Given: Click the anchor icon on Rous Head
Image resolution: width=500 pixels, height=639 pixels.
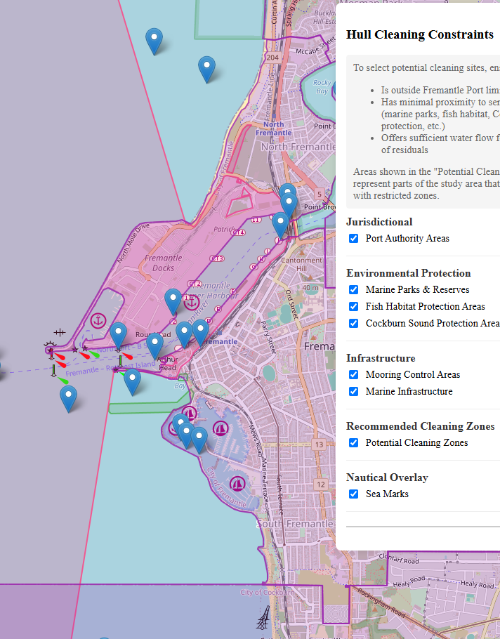Looking at the screenshot, I should (x=98, y=321).
